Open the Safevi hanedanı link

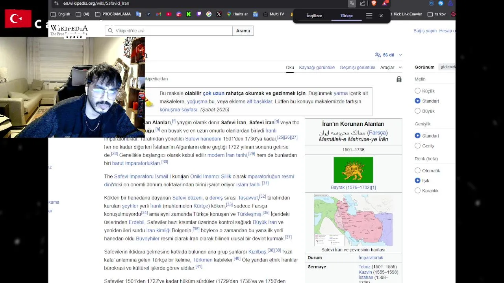203,139
